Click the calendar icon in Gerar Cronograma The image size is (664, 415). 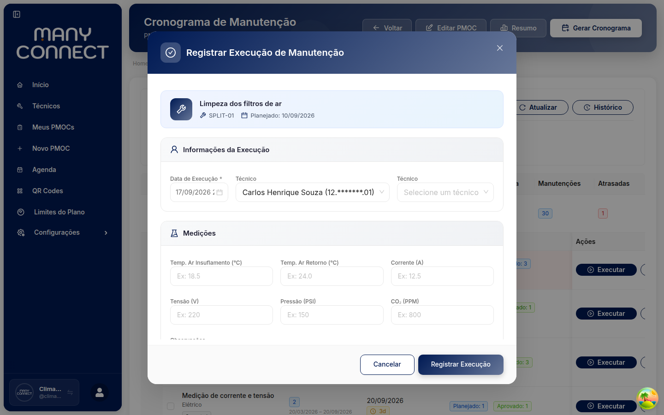(565, 28)
